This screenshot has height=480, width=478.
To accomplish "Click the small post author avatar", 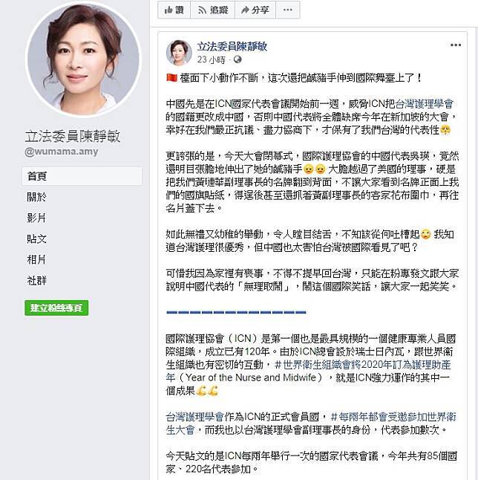I will 179,53.
